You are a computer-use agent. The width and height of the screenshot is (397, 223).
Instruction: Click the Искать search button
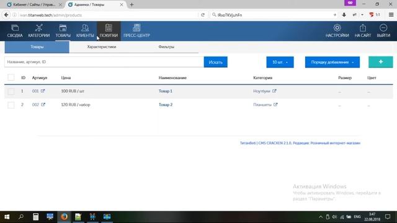pyautogui.click(x=215, y=62)
